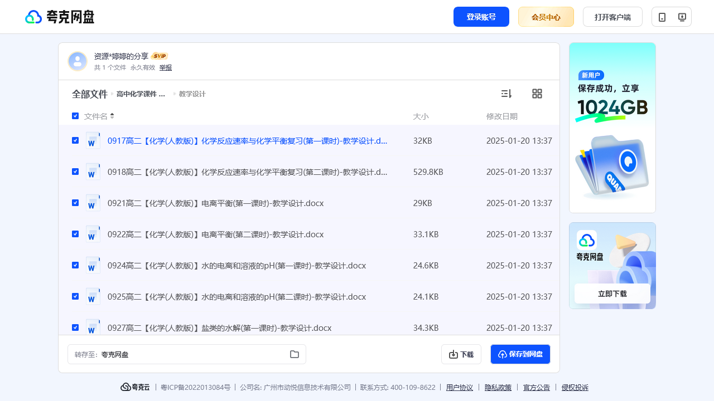Viewport: 714px width, 401px height.
Task: Switch to grid view icon
Action: point(537,94)
